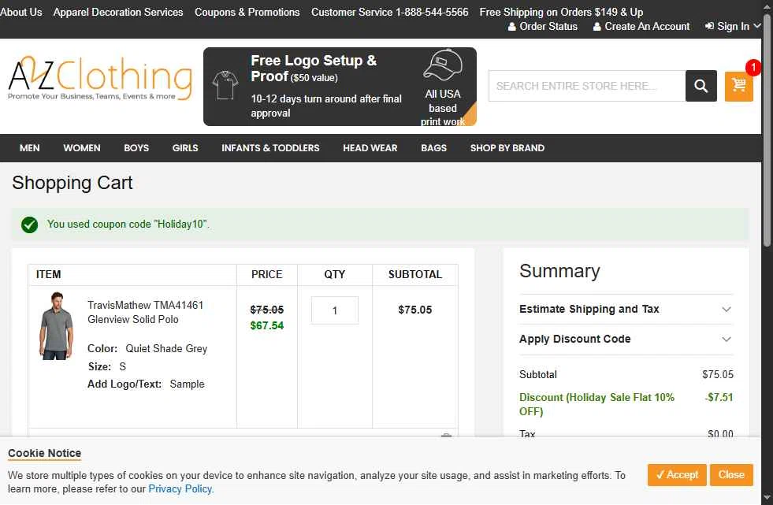This screenshot has width=773, height=505.
Task: Open the INFANTS & TODDLERS menu
Action: tap(270, 148)
